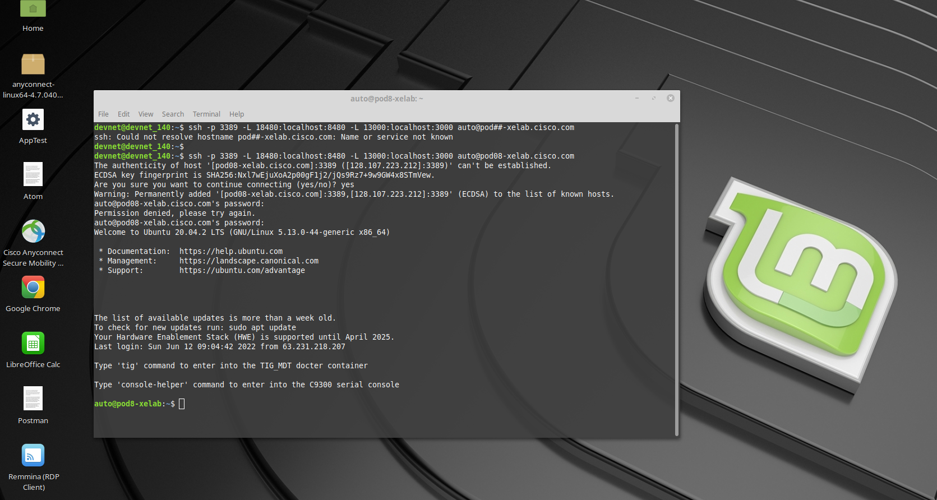
Task: Close the auto@pod8-xelab terminal window
Action: 670,98
